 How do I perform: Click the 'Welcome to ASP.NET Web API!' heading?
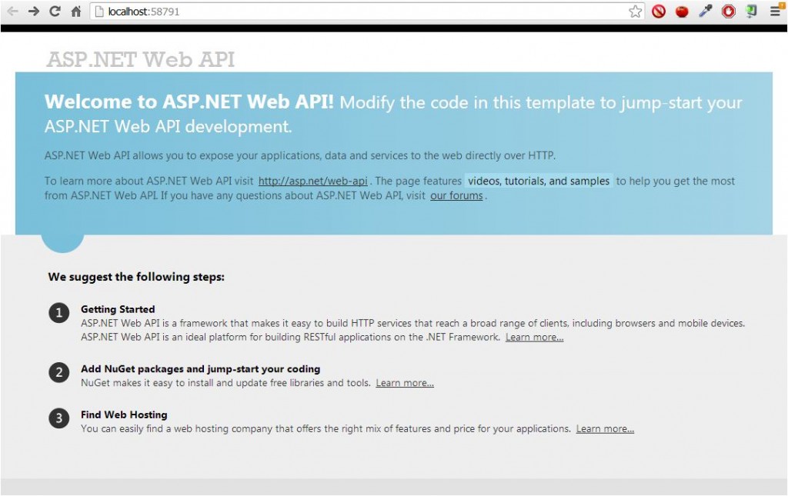tap(189, 102)
